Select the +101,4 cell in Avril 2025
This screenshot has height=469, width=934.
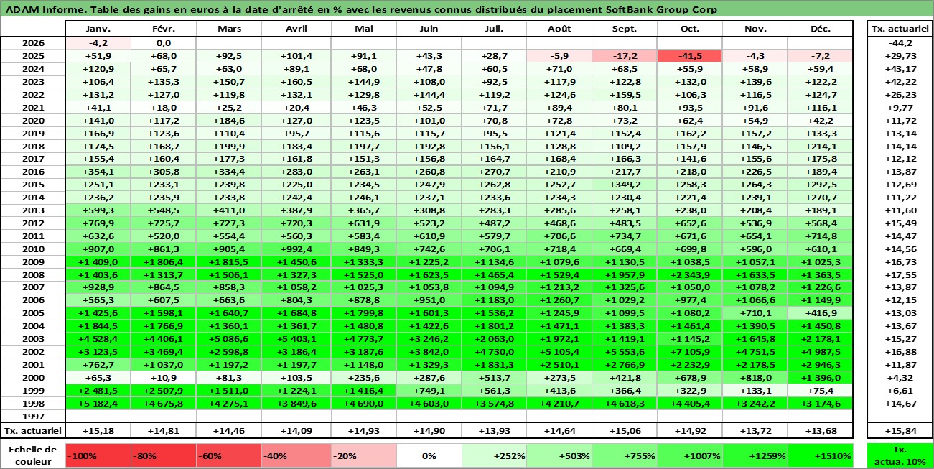click(x=298, y=56)
